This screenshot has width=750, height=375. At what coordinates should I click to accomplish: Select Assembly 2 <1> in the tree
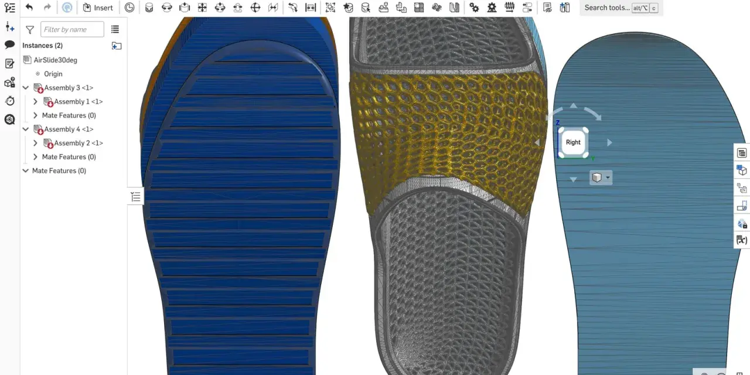pyautogui.click(x=79, y=143)
